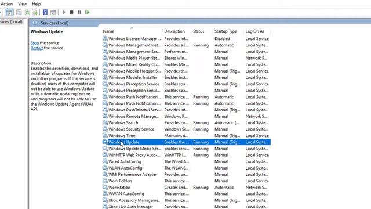The height and width of the screenshot is (209, 371).
Task: Click 'Creates and...' description for Workstation
Action: [176, 187]
